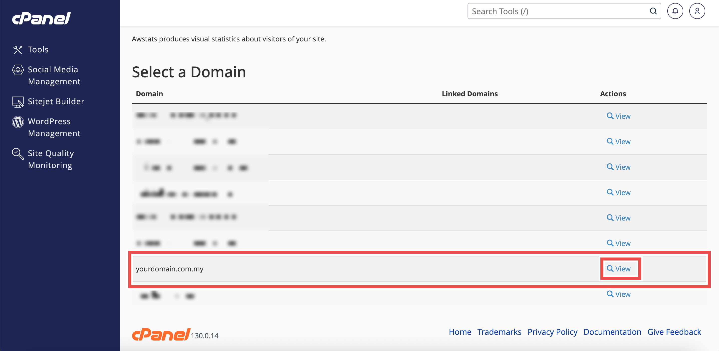Click the Give Feedback link

click(x=674, y=332)
